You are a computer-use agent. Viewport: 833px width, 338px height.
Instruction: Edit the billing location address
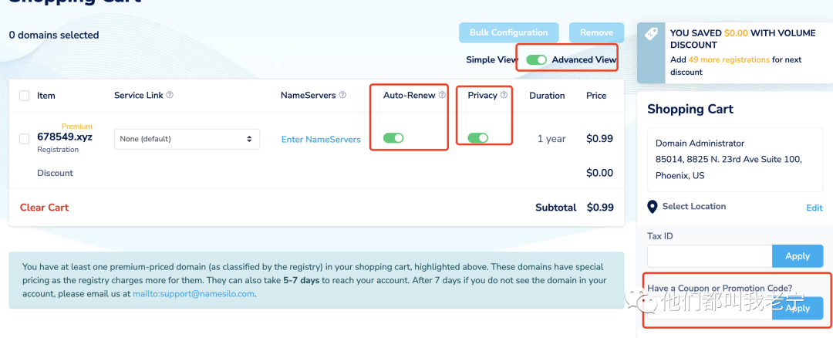coord(814,208)
